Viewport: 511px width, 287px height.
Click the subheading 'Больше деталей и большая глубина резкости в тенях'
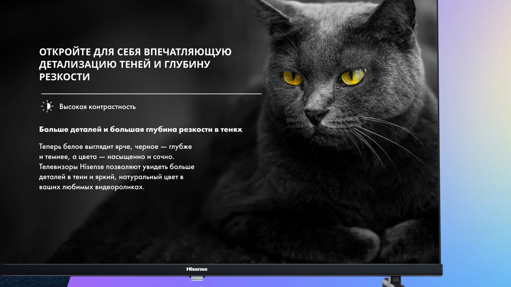tap(141, 129)
